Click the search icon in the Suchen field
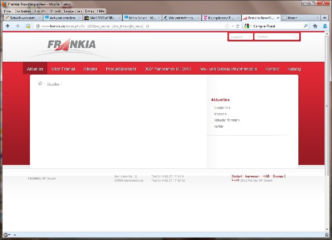This screenshot has width=332, height=240. 295,37
